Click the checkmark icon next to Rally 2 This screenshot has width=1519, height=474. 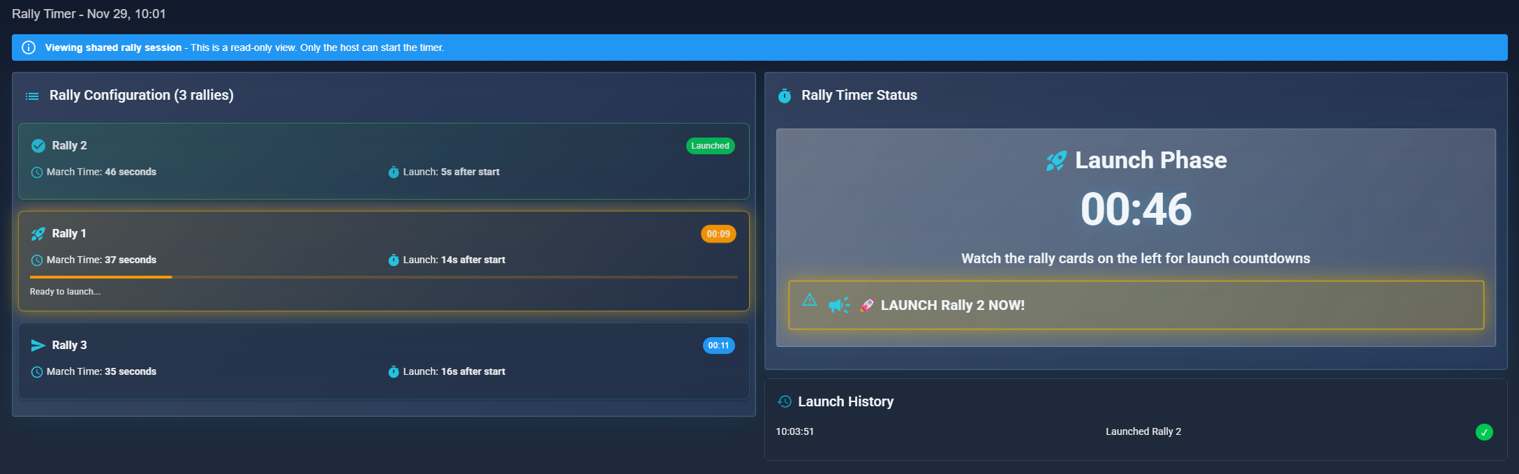[38, 145]
